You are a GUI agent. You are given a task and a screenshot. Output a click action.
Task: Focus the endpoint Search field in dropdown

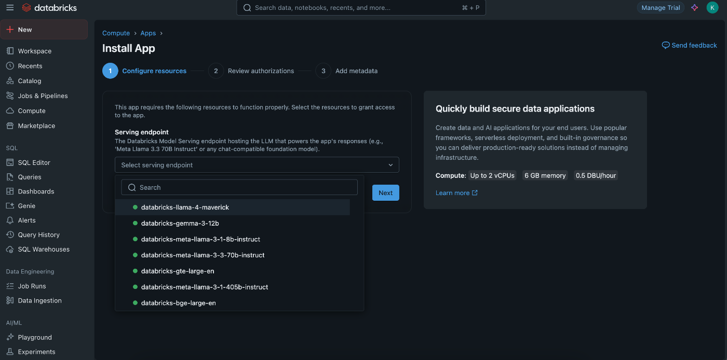click(x=239, y=187)
